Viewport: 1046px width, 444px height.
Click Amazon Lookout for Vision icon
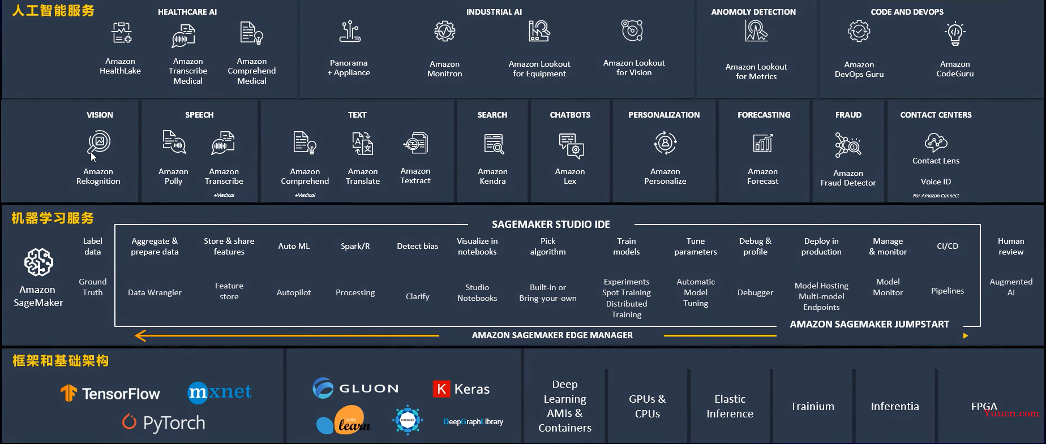(632, 31)
